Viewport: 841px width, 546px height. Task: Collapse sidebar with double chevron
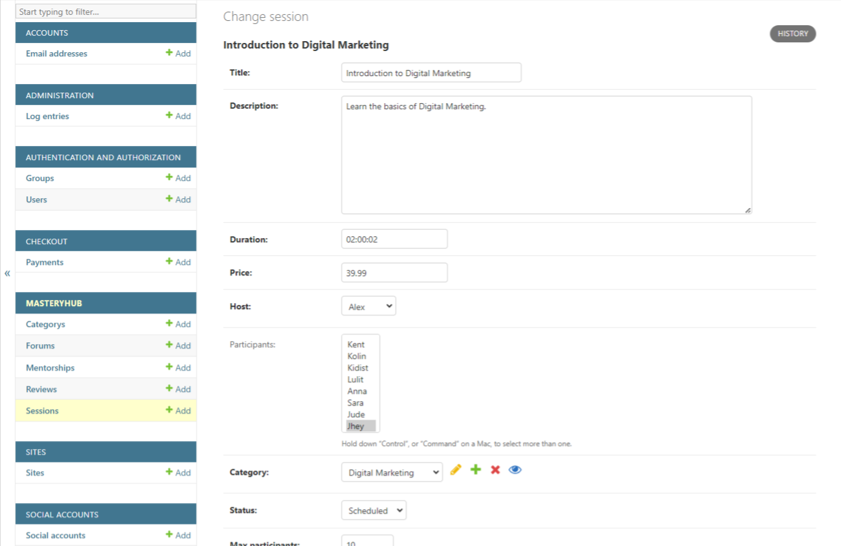pyautogui.click(x=7, y=273)
